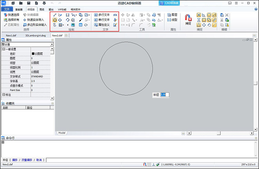
Task: Toggle the tangent circle snap
Action: tap(209, 25)
